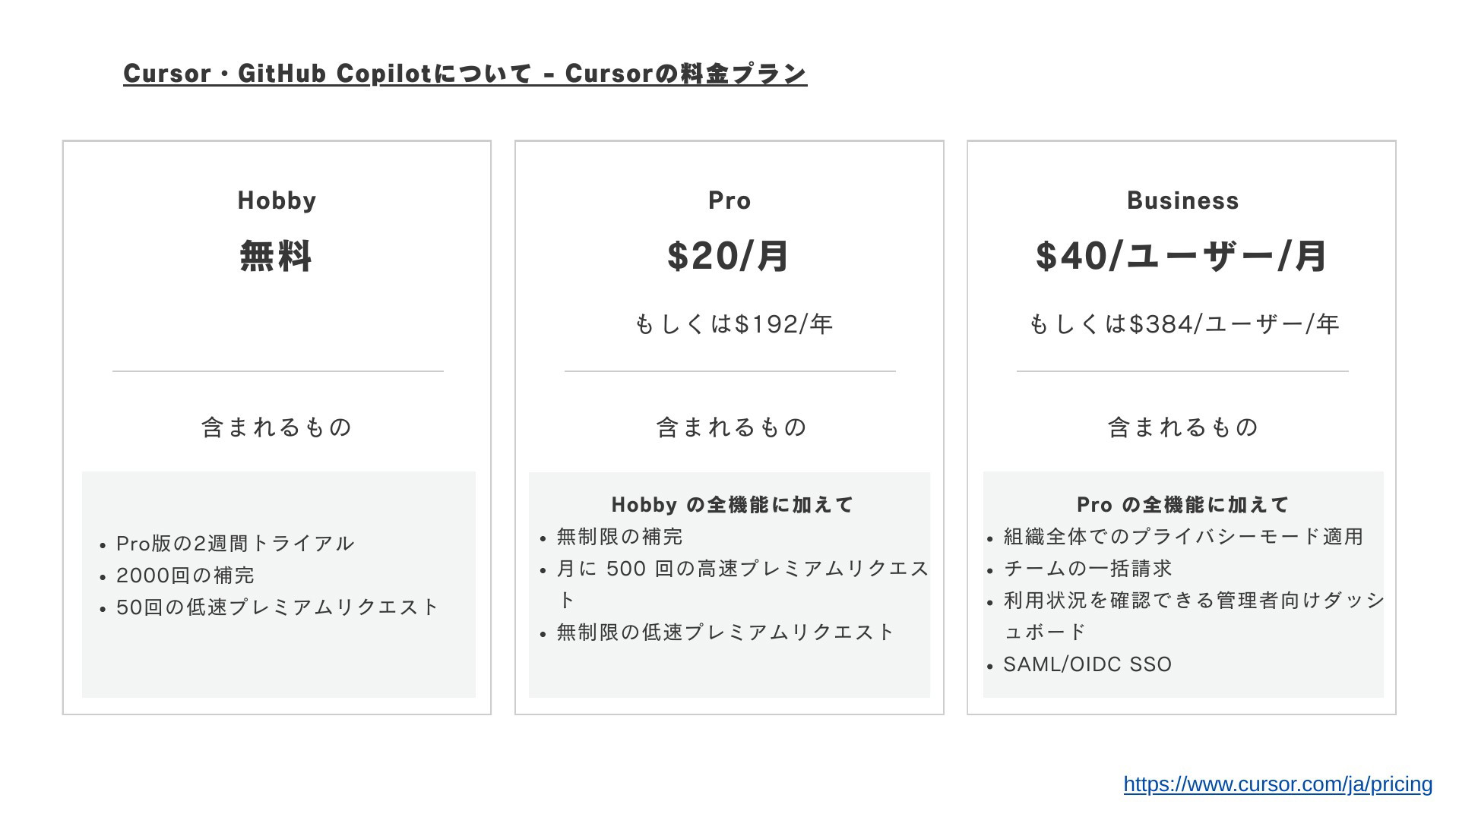
Task: Click the SAML/OIDC SSO bullet
Action: coord(1087,664)
